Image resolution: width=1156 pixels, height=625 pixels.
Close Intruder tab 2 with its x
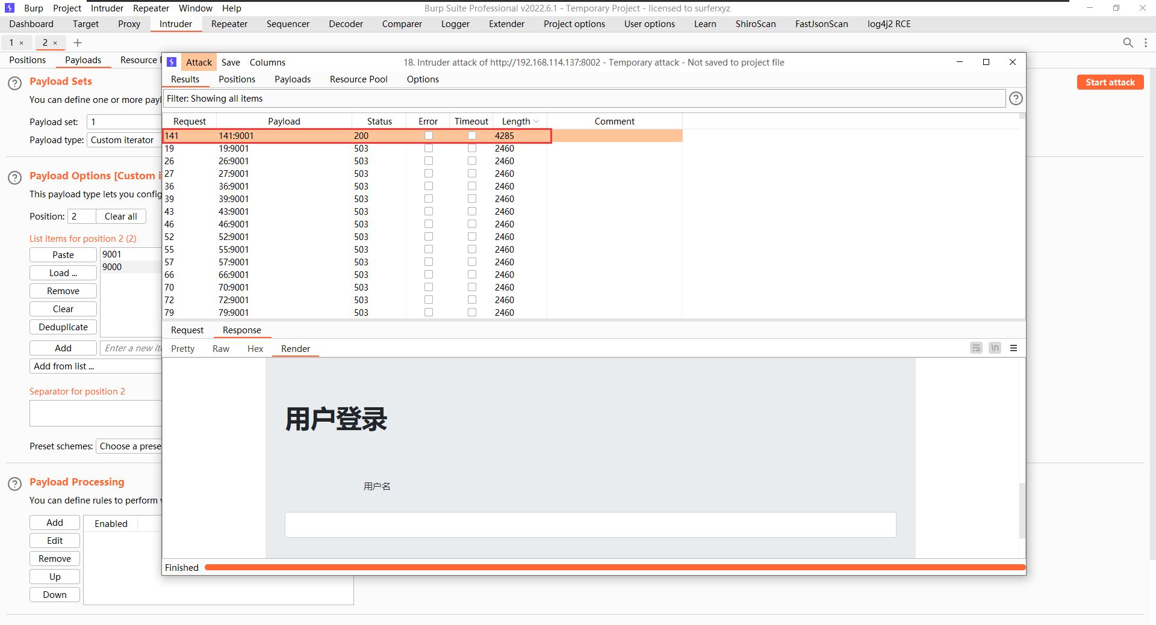pos(55,43)
